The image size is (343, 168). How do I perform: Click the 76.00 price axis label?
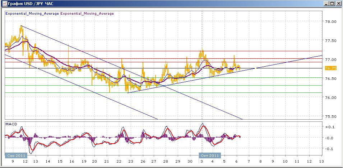[330, 97]
